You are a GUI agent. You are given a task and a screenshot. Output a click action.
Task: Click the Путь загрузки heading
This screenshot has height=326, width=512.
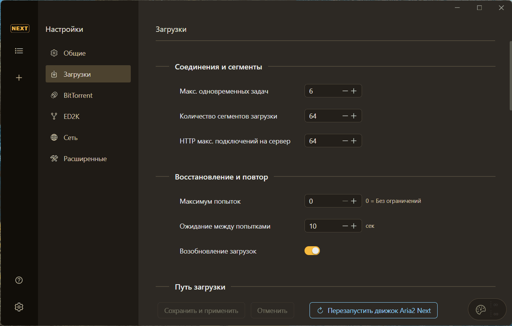200,287
